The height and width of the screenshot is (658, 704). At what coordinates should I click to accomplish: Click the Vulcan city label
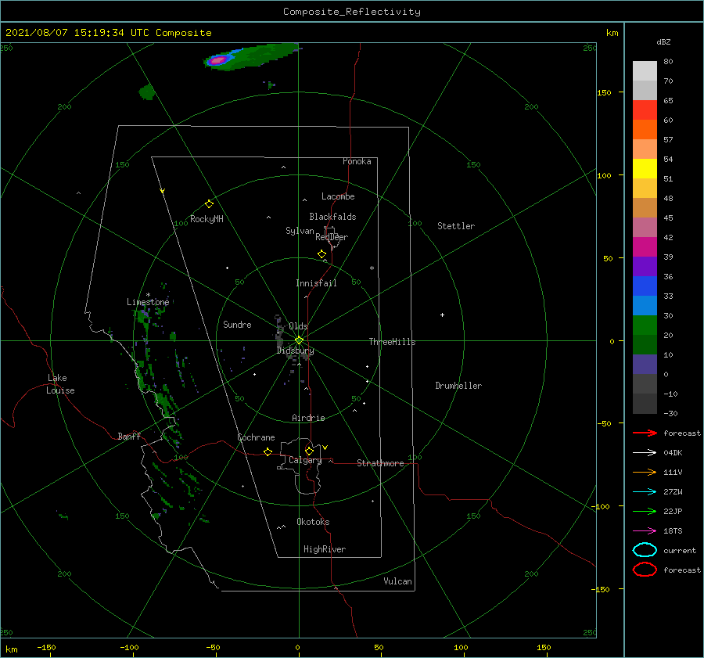click(x=398, y=581)
